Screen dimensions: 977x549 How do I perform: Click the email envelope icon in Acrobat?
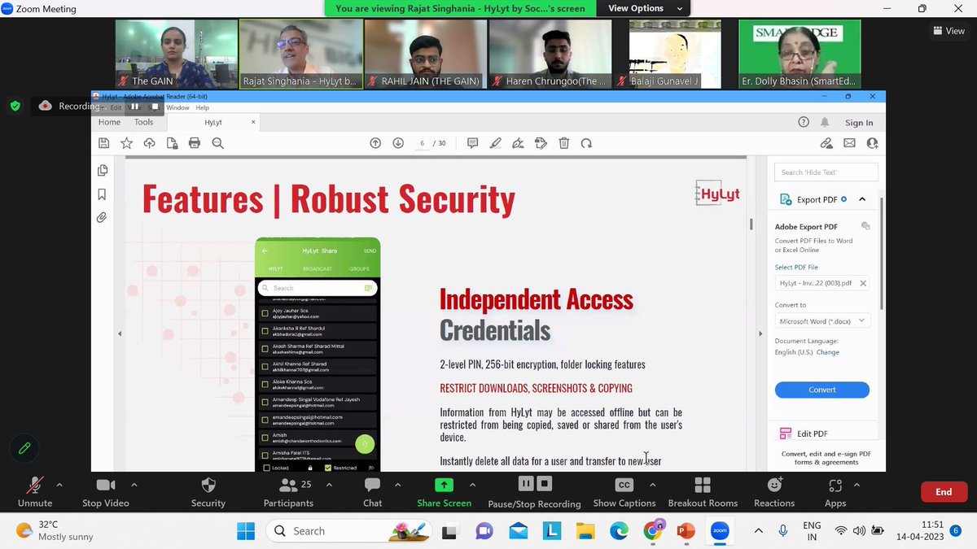(x=849, y=143)
